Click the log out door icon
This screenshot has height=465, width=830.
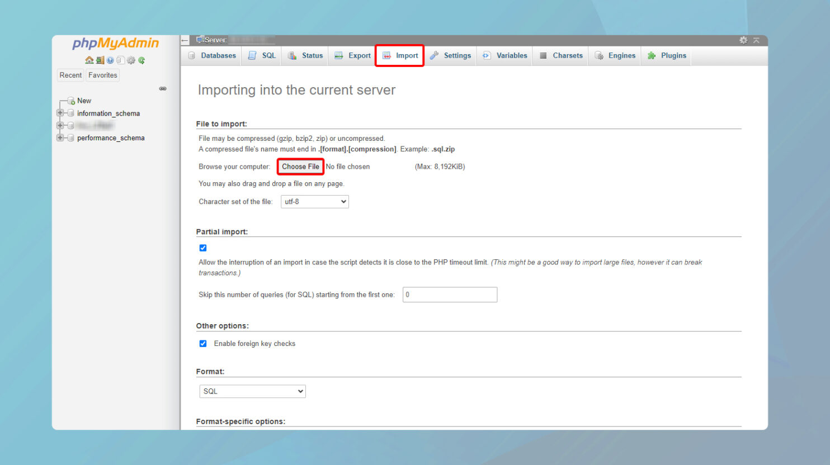tap(100, 60)
